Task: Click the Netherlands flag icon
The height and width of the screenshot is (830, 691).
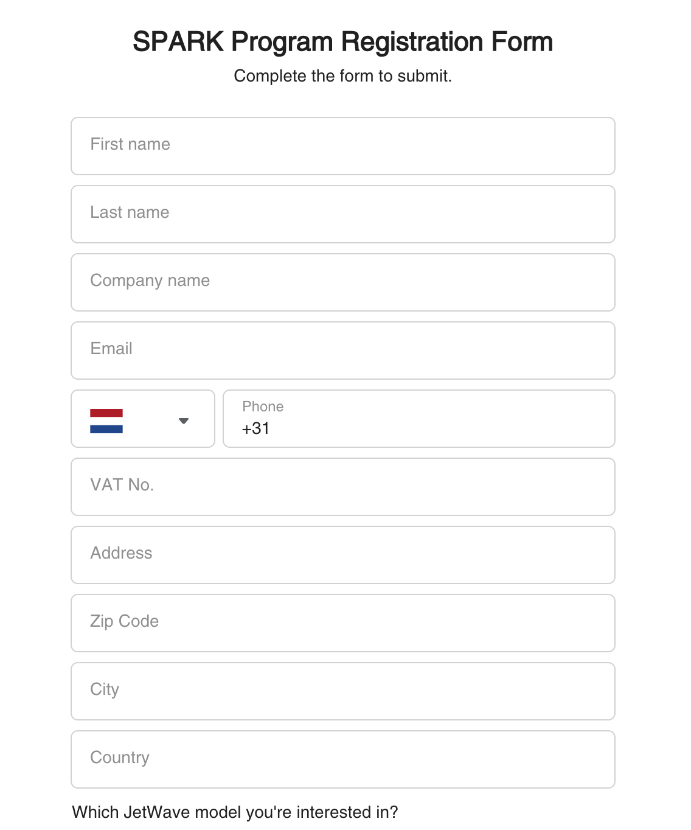Action: pos(106,420)
